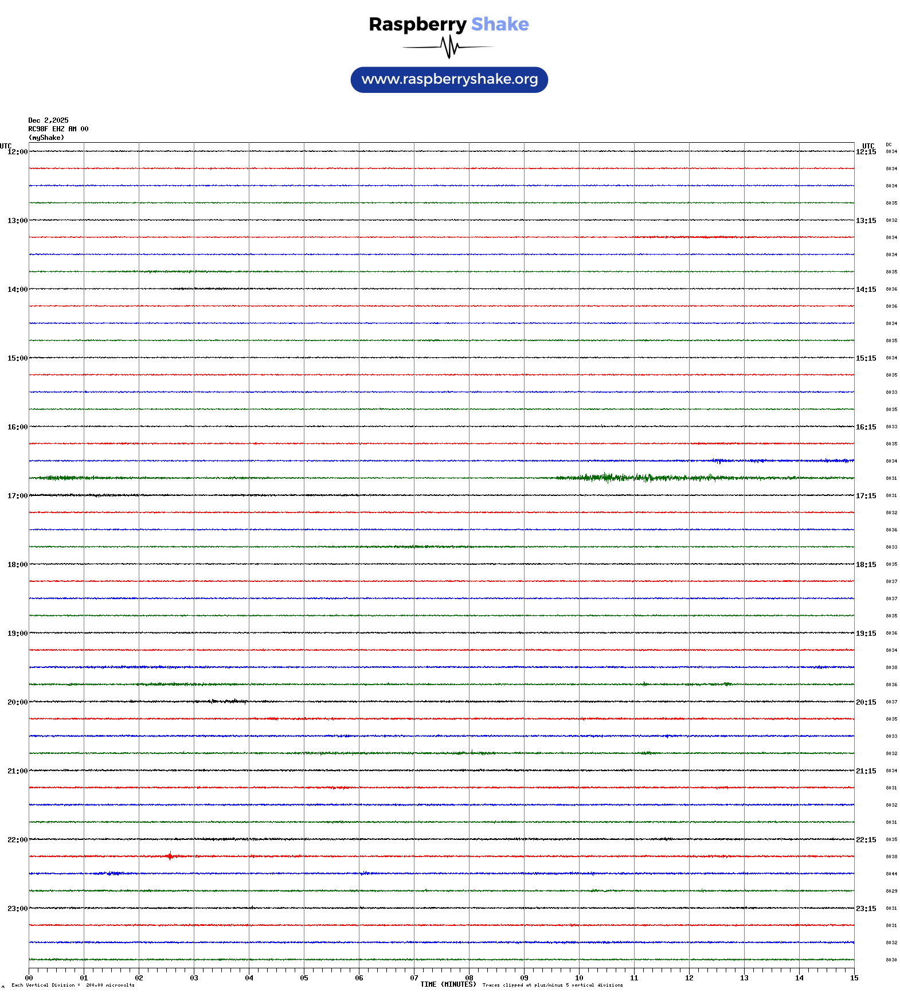Image resolution: width=900 pixels, height=993 pixels.
Task: Select the 23:00 hour label on left axis
Action: (x=17, y=909)
